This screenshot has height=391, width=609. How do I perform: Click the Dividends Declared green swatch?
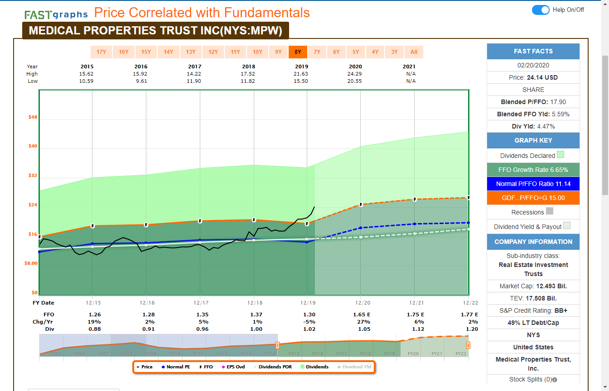[x=561, y=155]
